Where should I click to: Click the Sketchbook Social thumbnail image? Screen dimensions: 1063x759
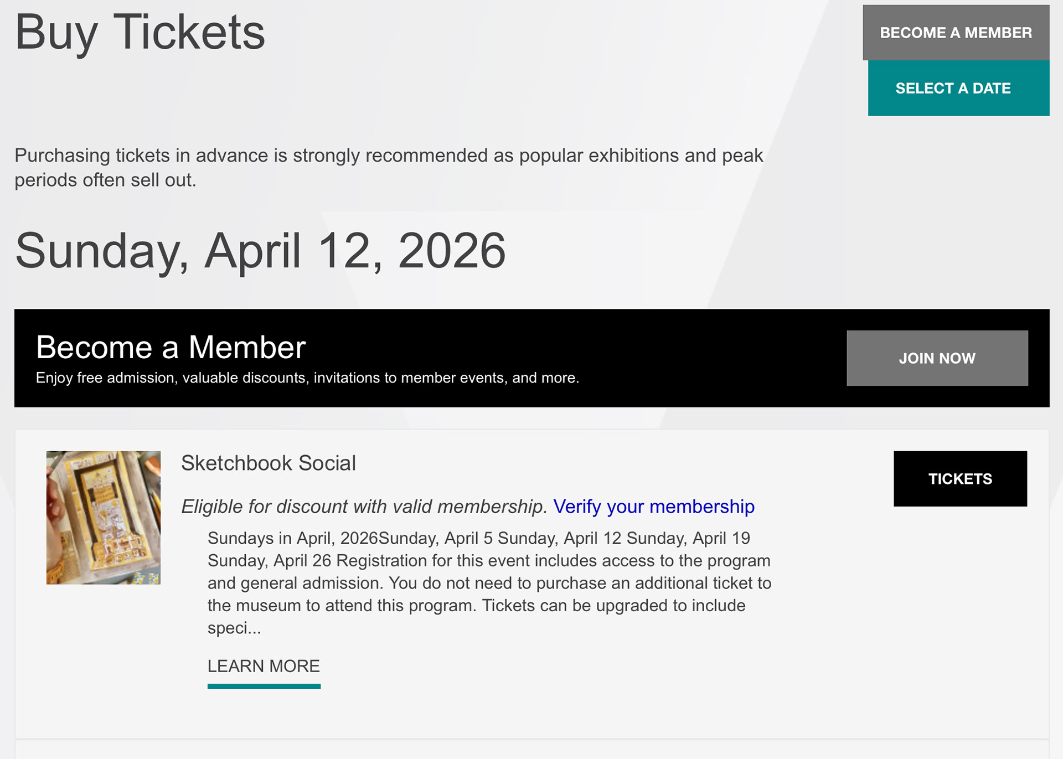click(x=104, y=518)
